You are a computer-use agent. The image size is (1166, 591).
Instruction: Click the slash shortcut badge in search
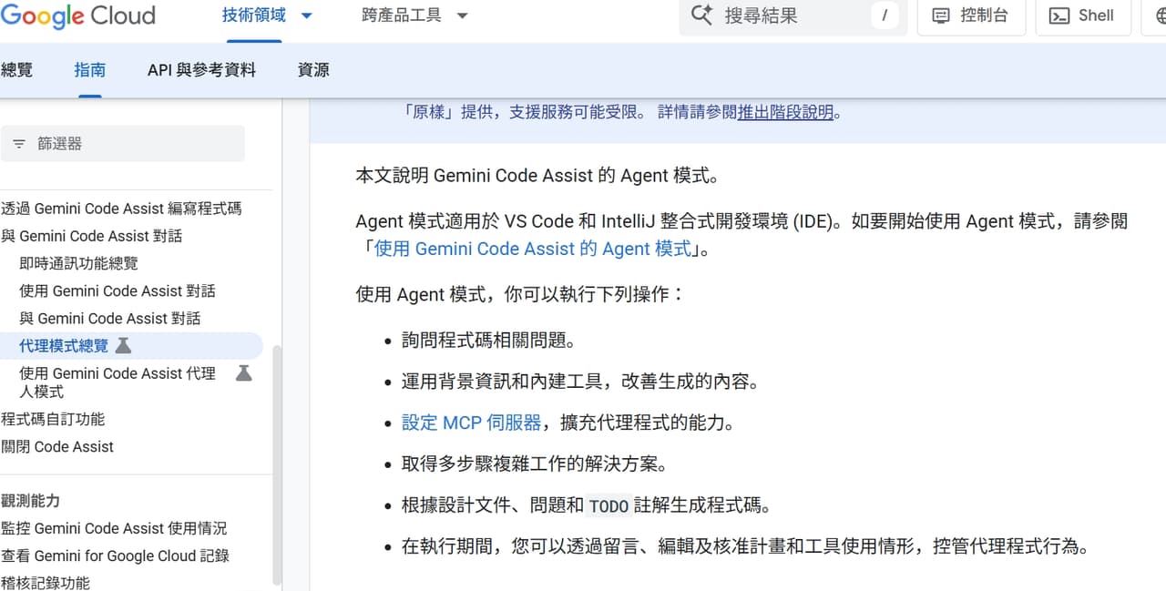(885, 15)
